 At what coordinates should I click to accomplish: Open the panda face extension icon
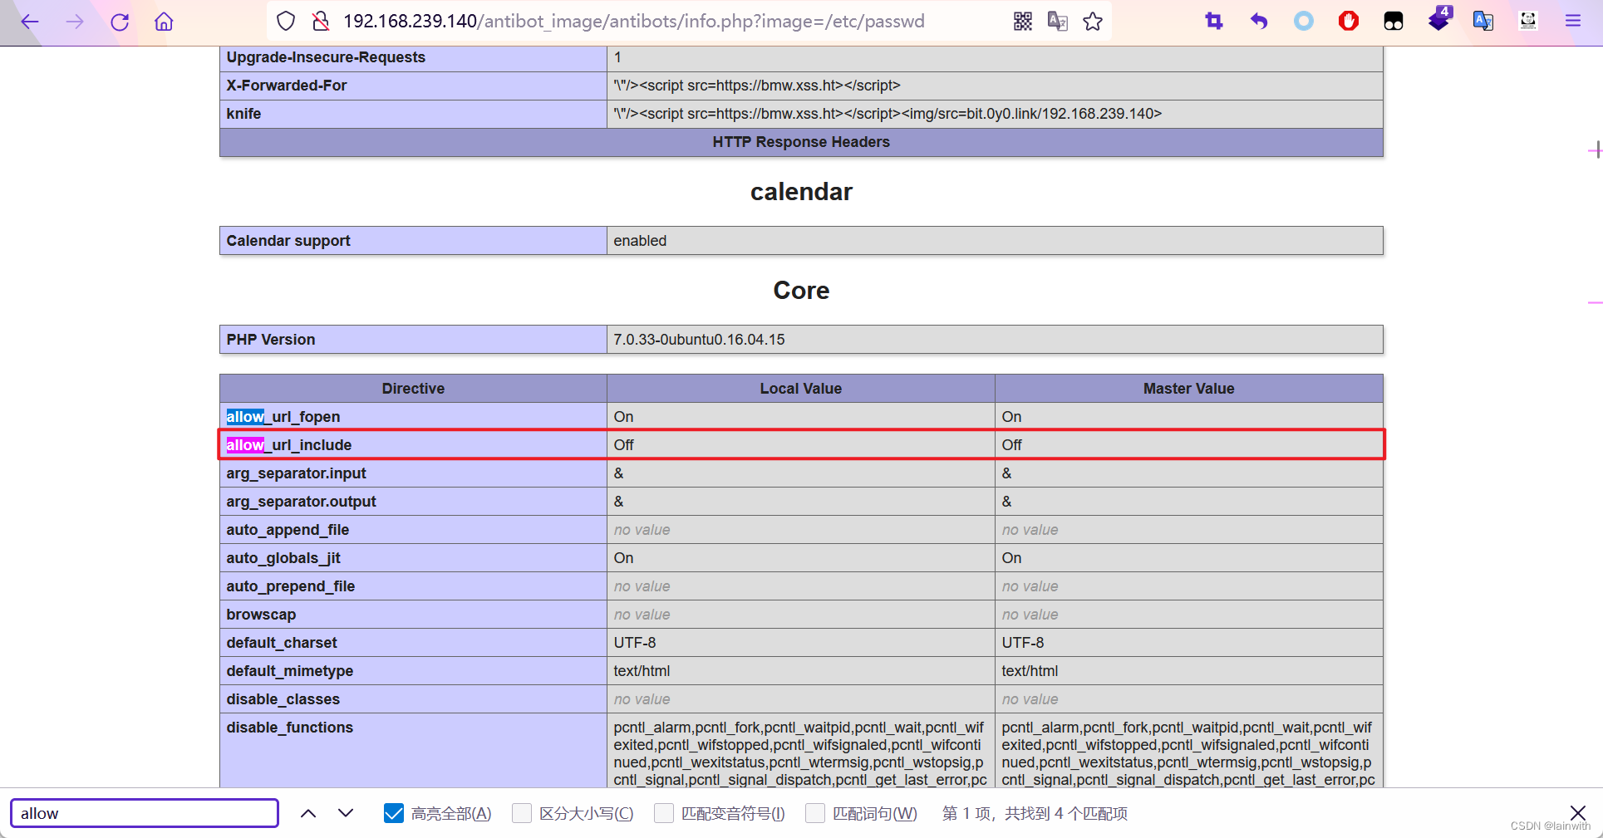(1528, 22)
